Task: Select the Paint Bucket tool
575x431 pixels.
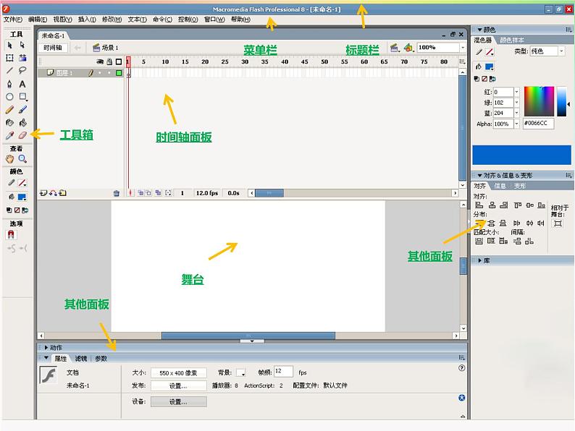Action: (22, 122)
